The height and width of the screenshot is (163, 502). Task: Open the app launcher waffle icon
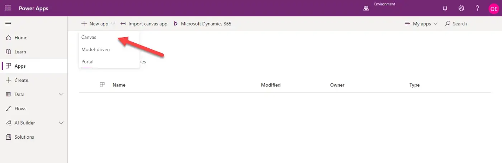[x=8, y=8]
